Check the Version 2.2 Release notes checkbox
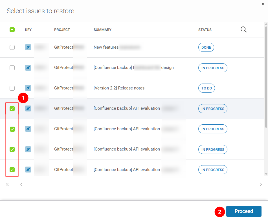The height and width of the screenshot is (222, 268). pos(12,88)
